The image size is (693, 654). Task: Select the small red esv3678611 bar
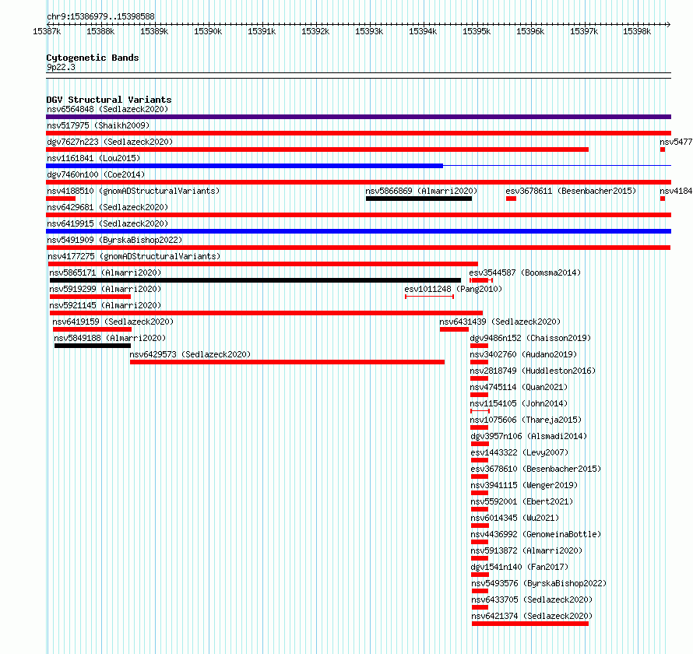point(511,199)
